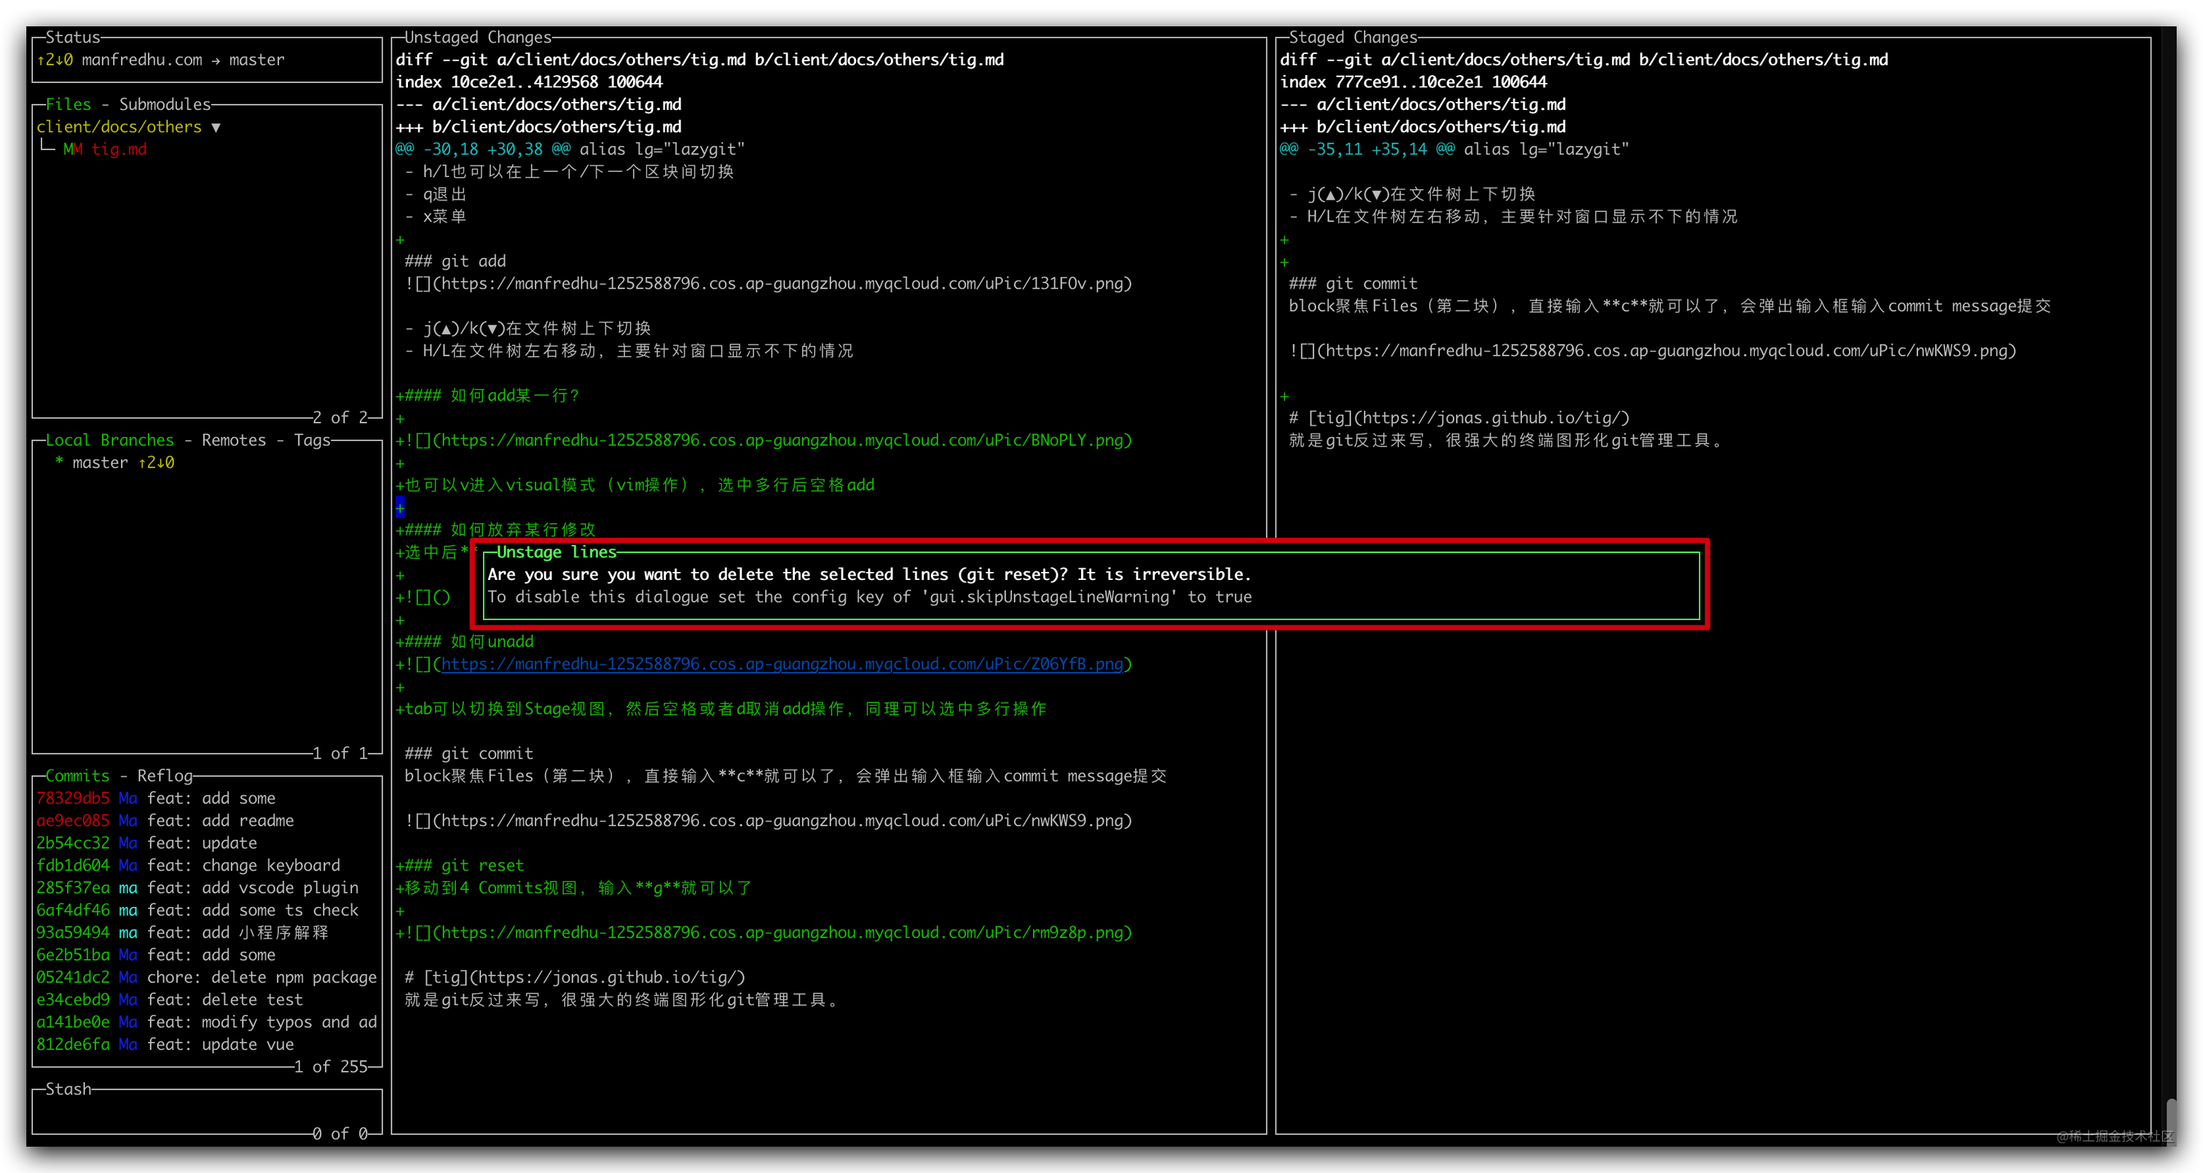The width and height of the screenshot is (2203, 1173).
Task: Select commit 05241dc2 delete npm package
Action: [x=205, y=977]
